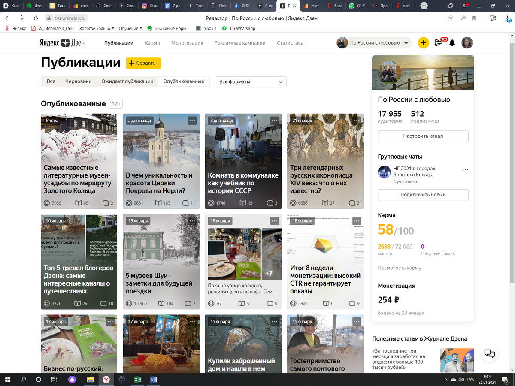Open new browser tab with plus button
515x386 pixels.
point(424,6)
